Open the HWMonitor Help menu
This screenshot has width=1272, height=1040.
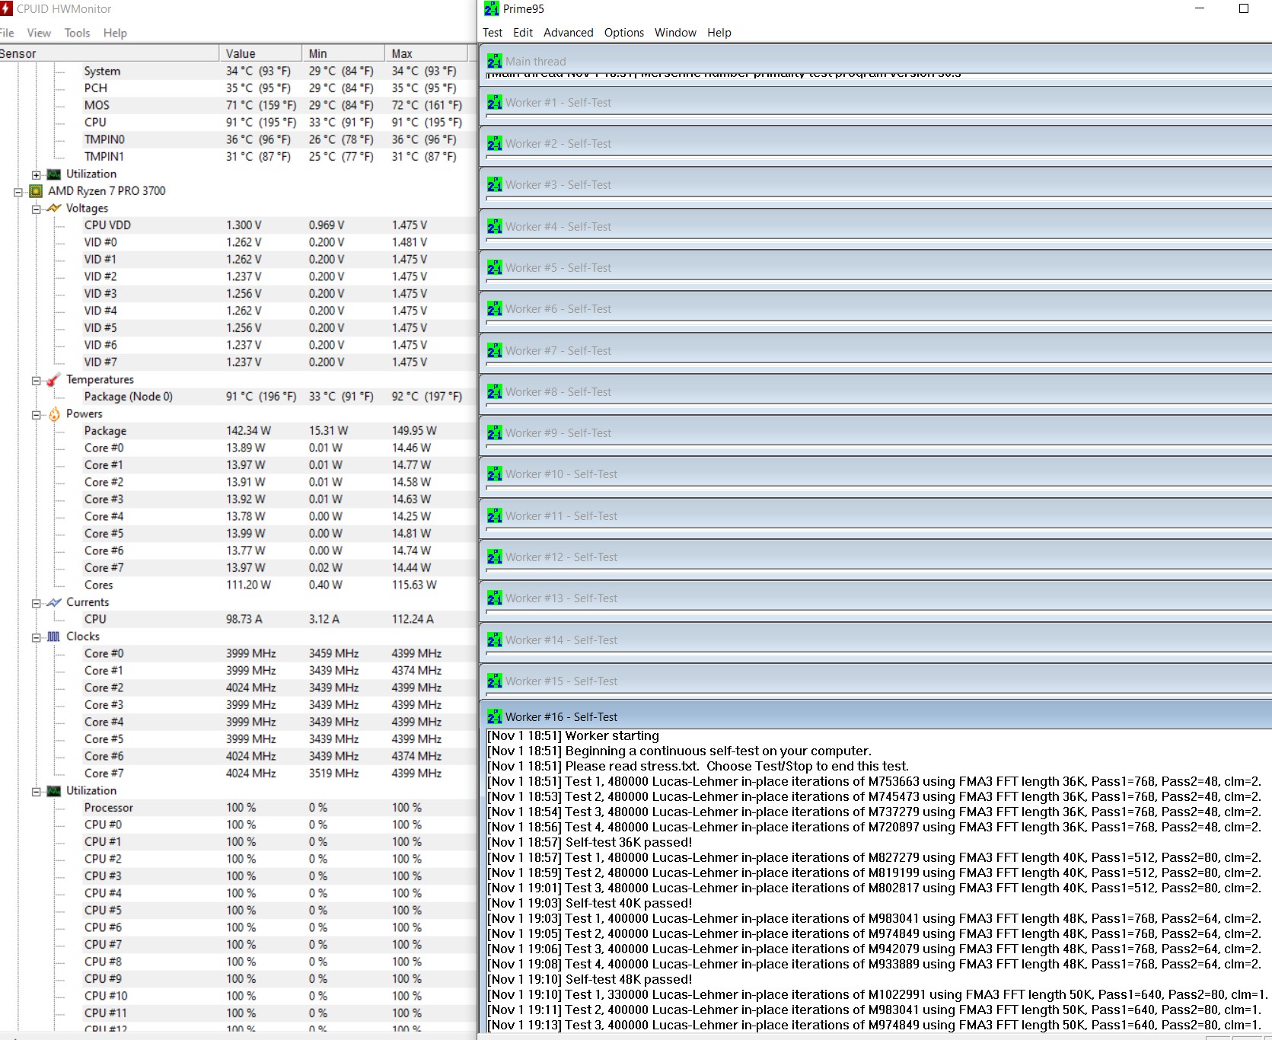[x=115, y=33]
